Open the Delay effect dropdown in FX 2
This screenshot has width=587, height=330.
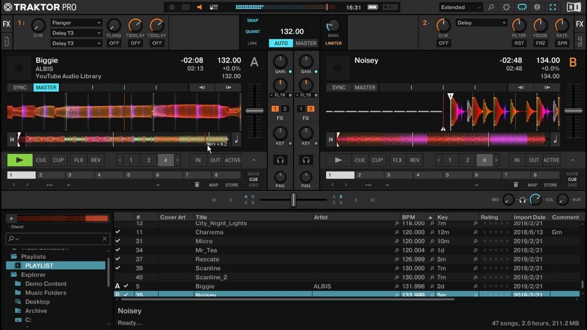click(x=482, y=23)
